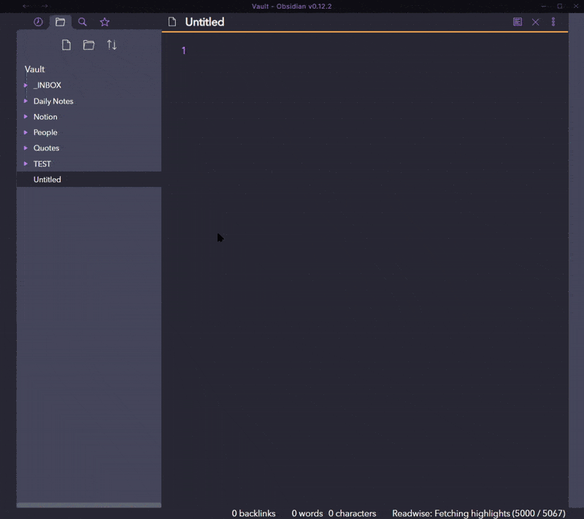This screenshot has width=584, height=519.
Task: Toggle reading view for Untitled note
Action: 518,22
